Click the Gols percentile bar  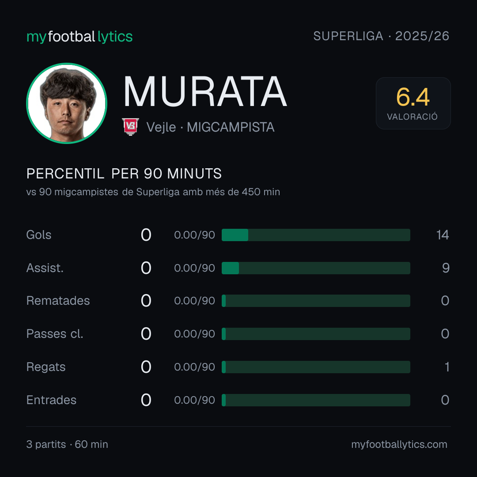coord(316,235)
